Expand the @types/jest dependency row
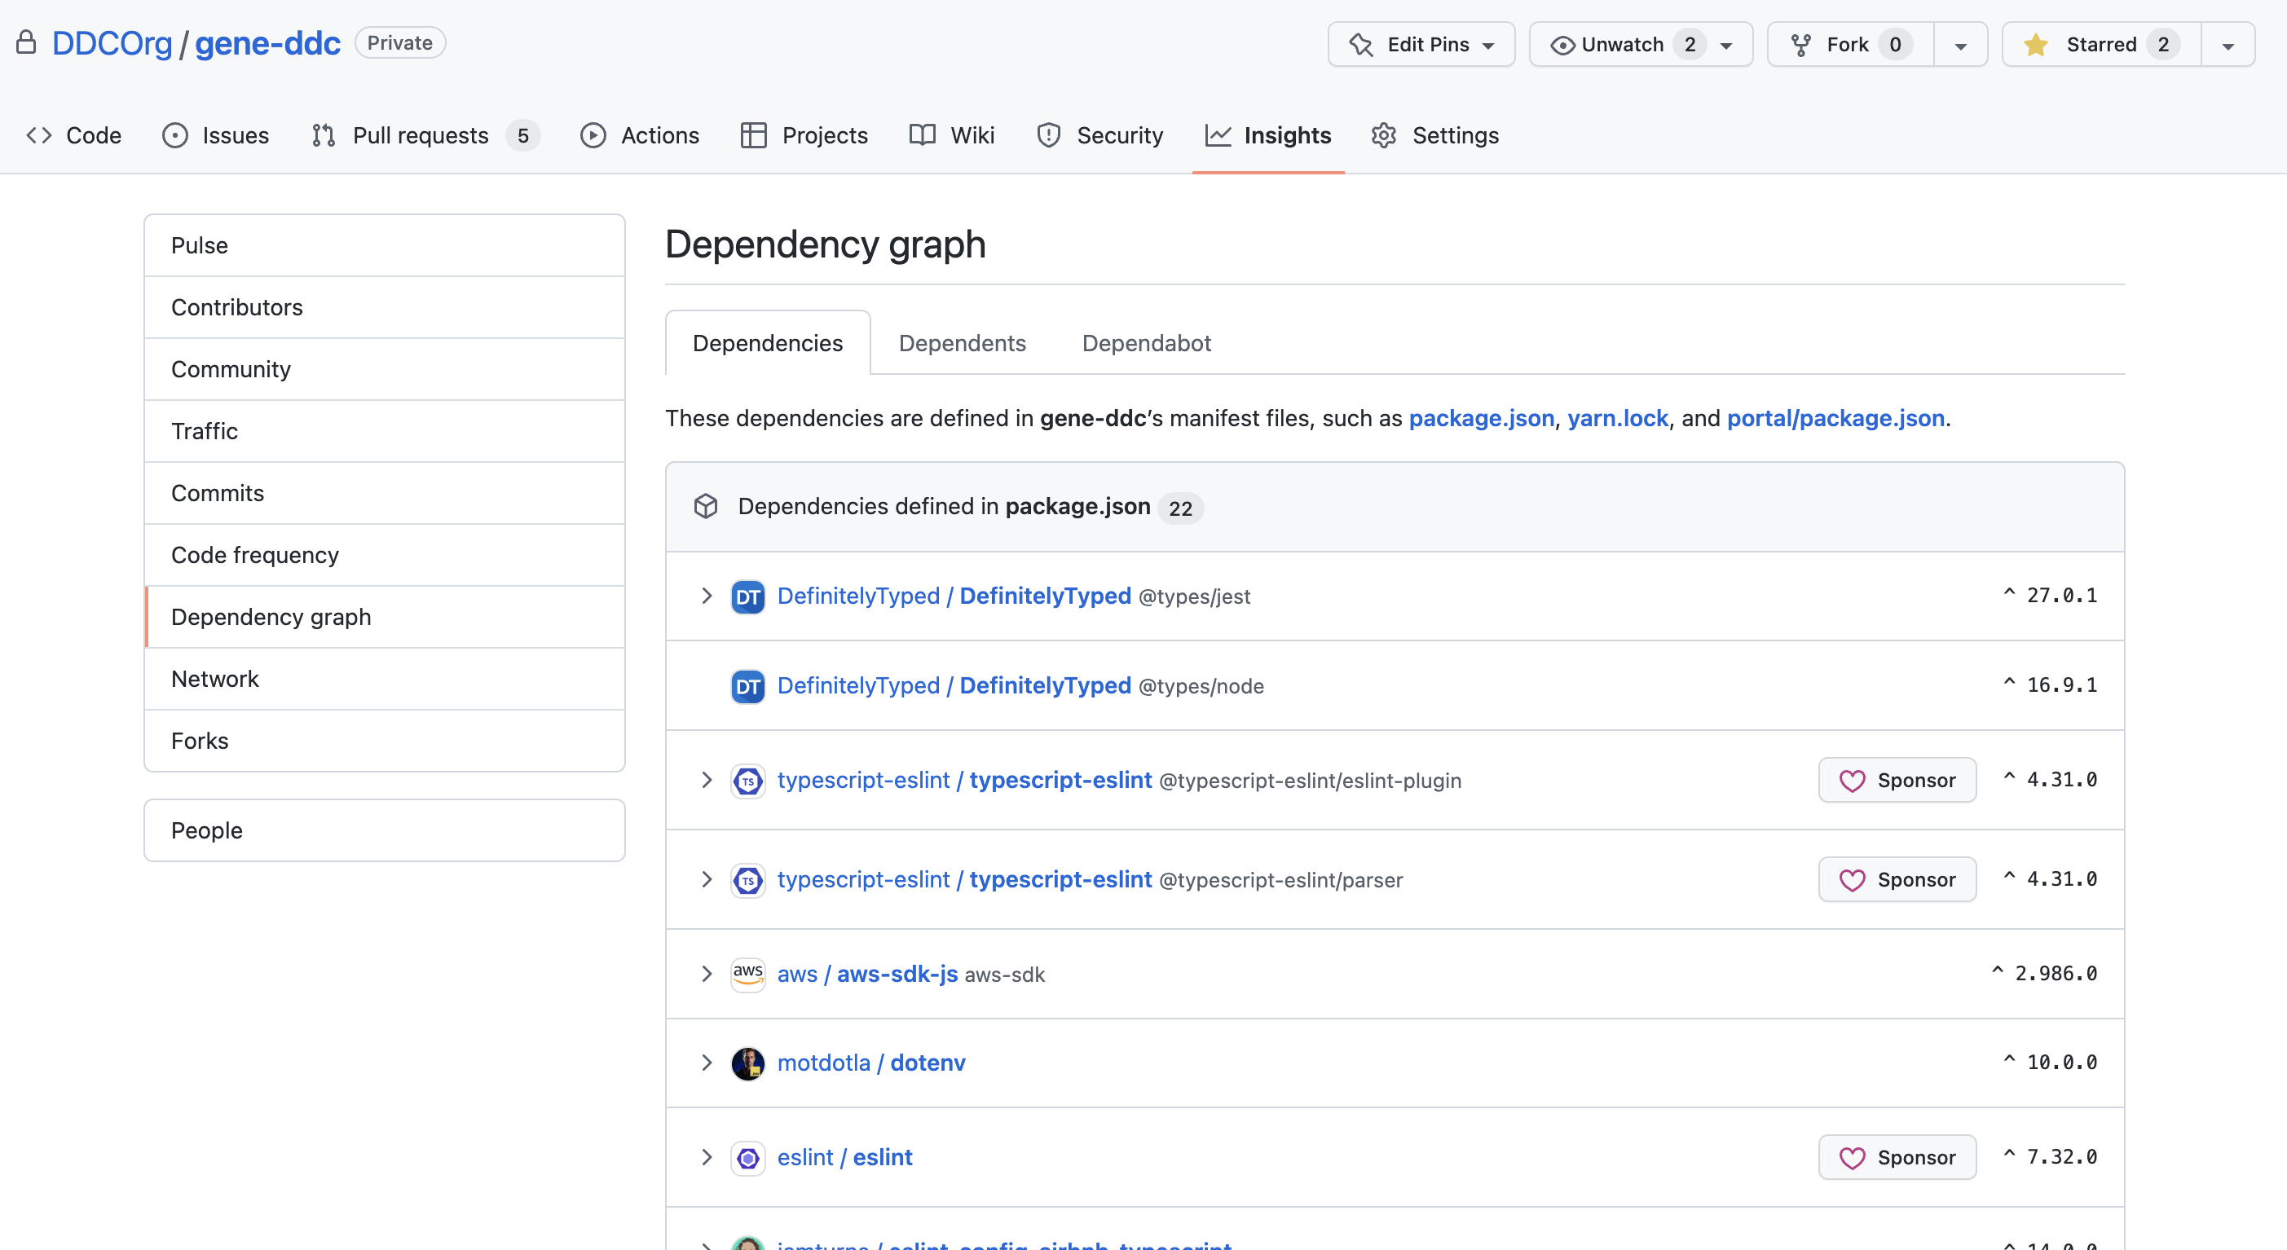 (x=706, y=596)
